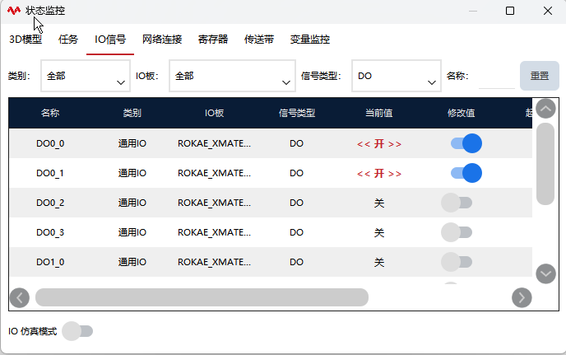566x355 pixels.
Task: Expand the IO板 dropdown list
Action: tap(232, 76)
